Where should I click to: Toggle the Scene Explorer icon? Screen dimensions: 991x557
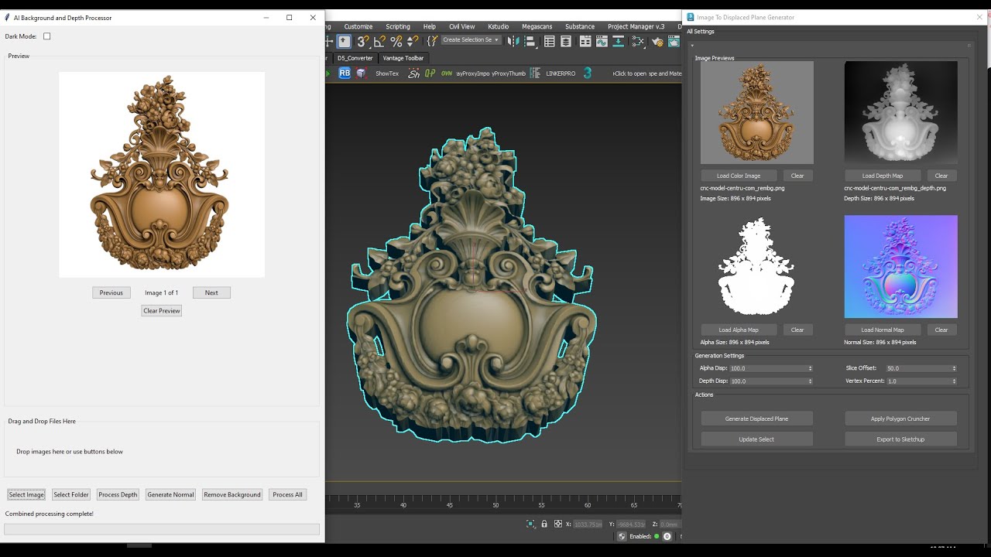(x=550, y=42)
